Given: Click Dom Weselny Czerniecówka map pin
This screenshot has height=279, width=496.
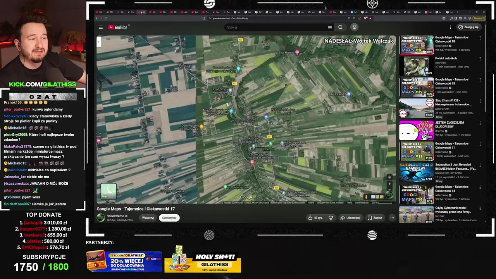Looking at the screenshot, I should (x=201, y=127).
